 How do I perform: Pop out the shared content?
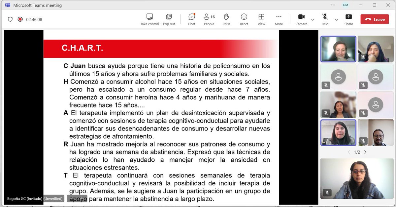point(169,19)
